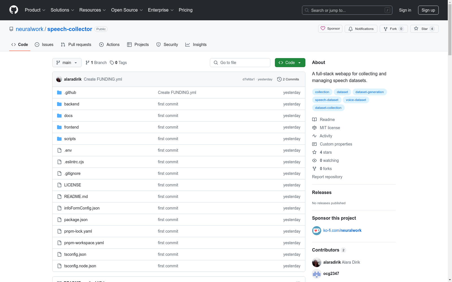Open the main branch dropdown
452x282 pixels.
67,63
